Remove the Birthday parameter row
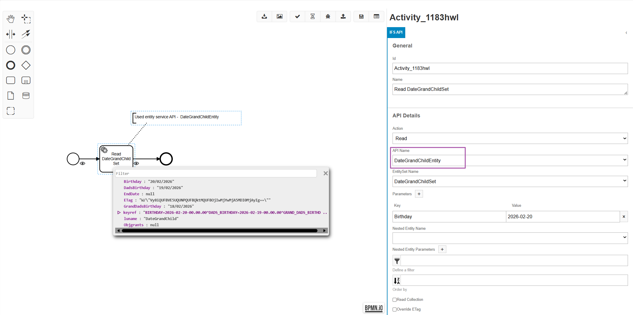This screenshot has height=315, width=633. [x=624, y=217]
